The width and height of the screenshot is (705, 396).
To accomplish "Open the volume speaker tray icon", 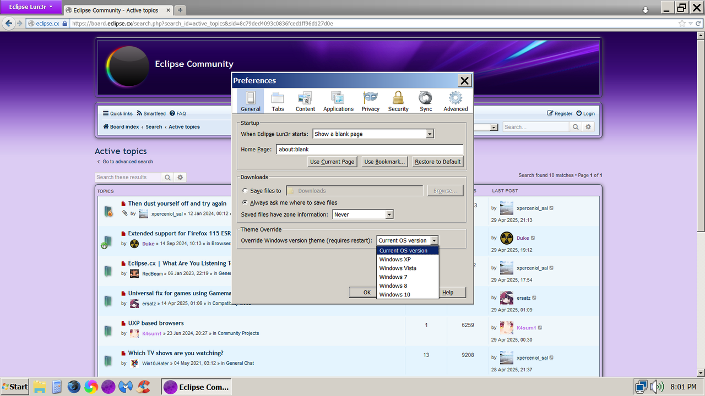I will click(x=658, y=387).
